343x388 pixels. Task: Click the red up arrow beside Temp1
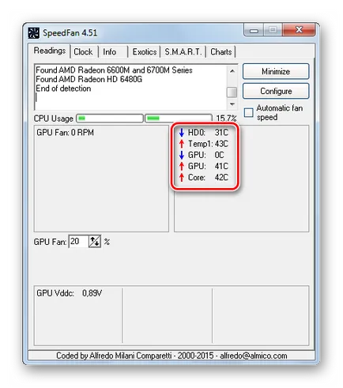[x=182, y=144]
